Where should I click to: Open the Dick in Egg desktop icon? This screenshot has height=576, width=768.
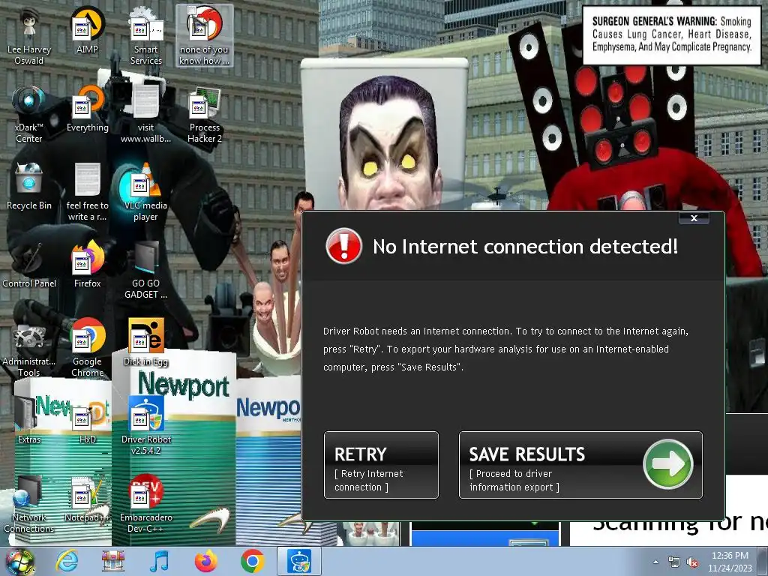point(146,343)
